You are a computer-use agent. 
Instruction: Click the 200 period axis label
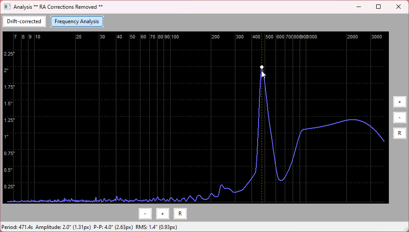(x=216, y=37)
